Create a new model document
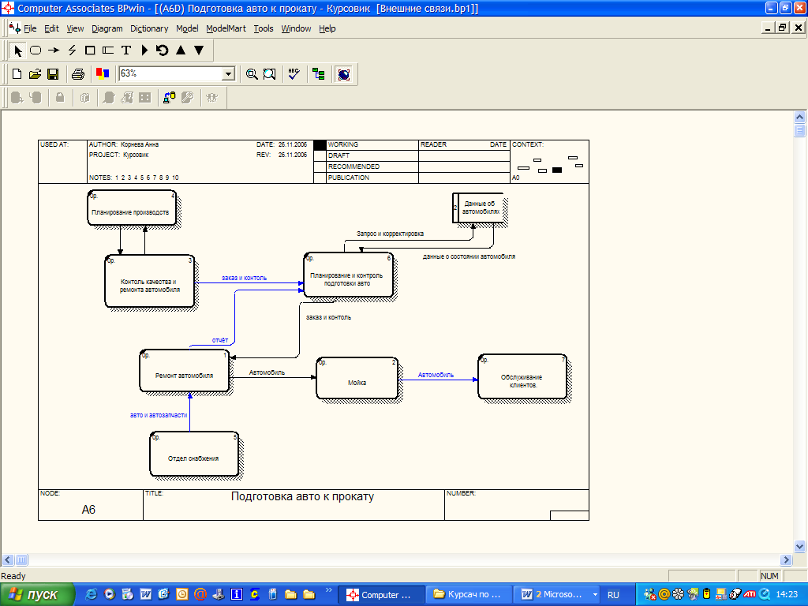Screen dimensions: 808x606 coord(17,74)
